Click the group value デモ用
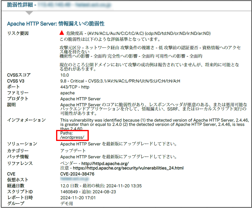This screenshot has height=208, width=252. (x=66, y=204)
